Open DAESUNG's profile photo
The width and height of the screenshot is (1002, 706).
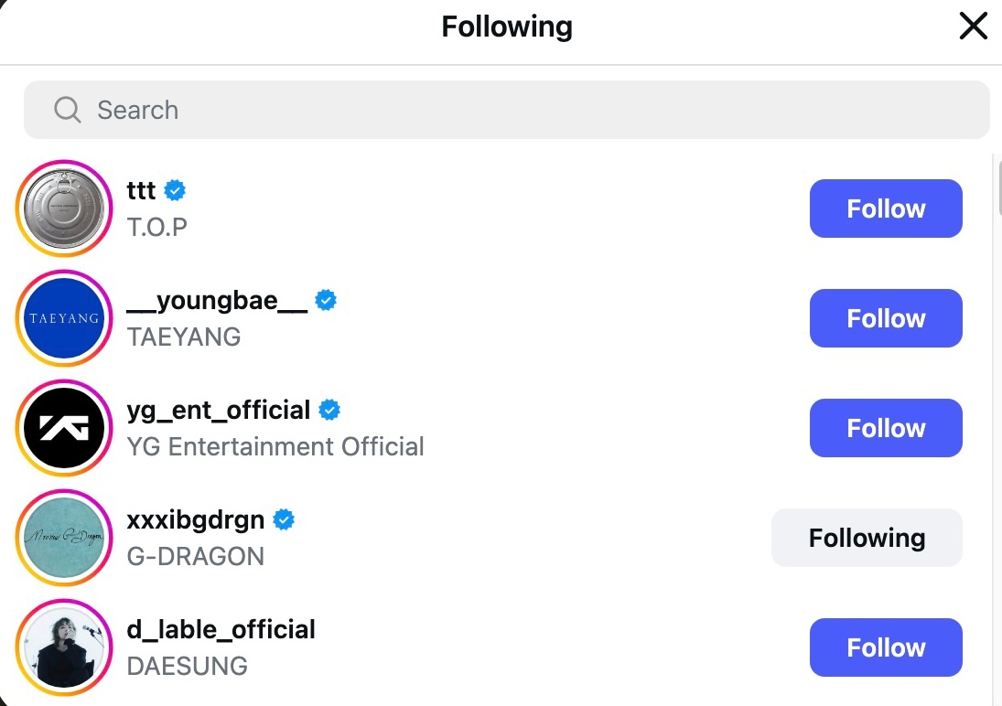click(x=64, y=647)
